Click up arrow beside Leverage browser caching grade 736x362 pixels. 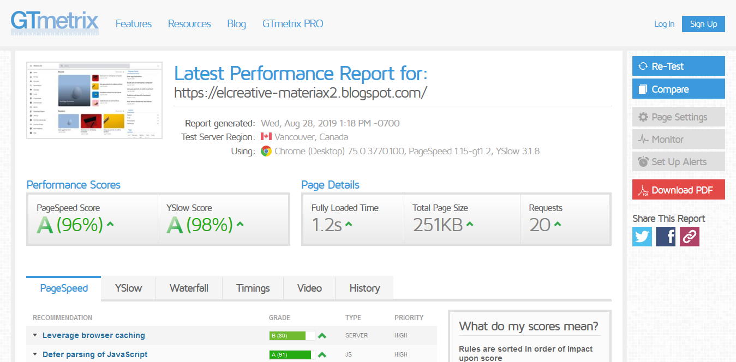pos(322,336)
